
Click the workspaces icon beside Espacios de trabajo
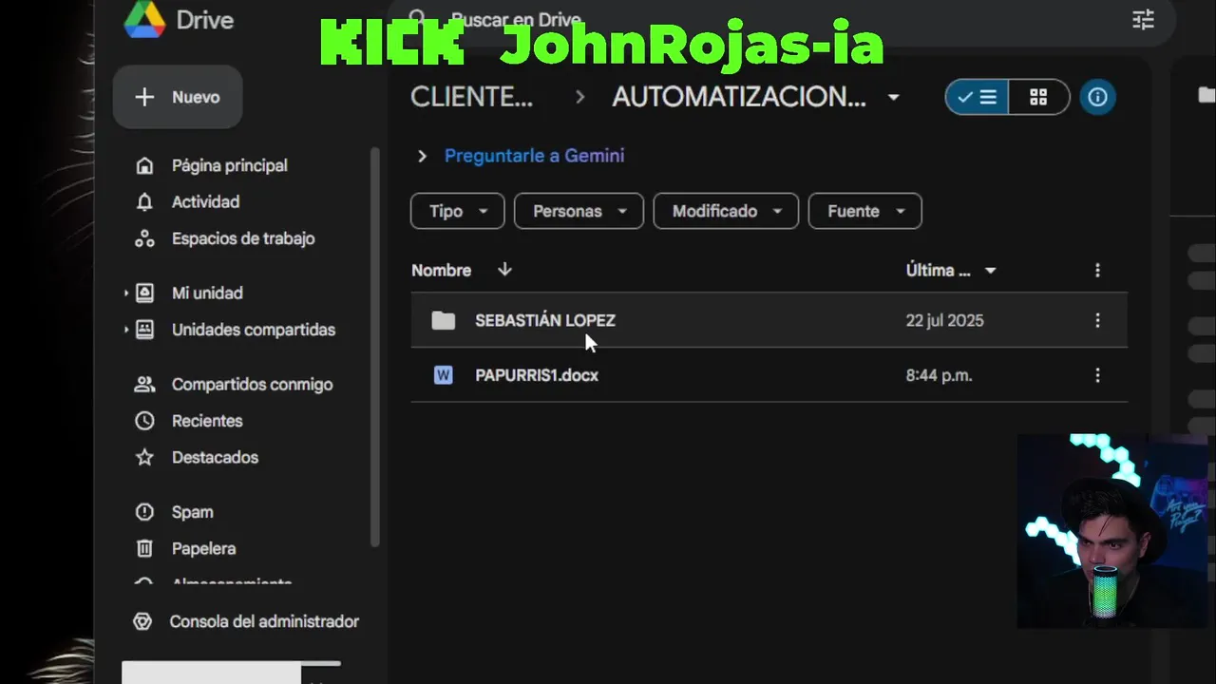click(144, 238)
